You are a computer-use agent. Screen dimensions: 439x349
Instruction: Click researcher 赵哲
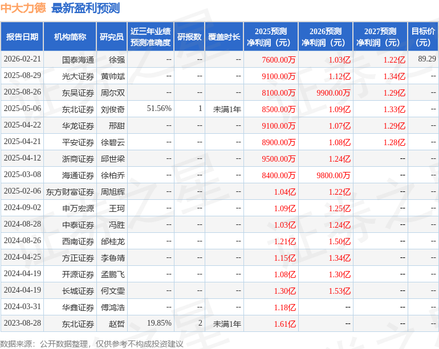pos(117,324)
